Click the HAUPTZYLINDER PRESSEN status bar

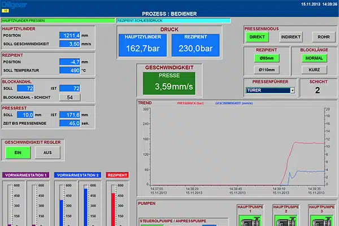pyautogui.click(x=58, y=20)
